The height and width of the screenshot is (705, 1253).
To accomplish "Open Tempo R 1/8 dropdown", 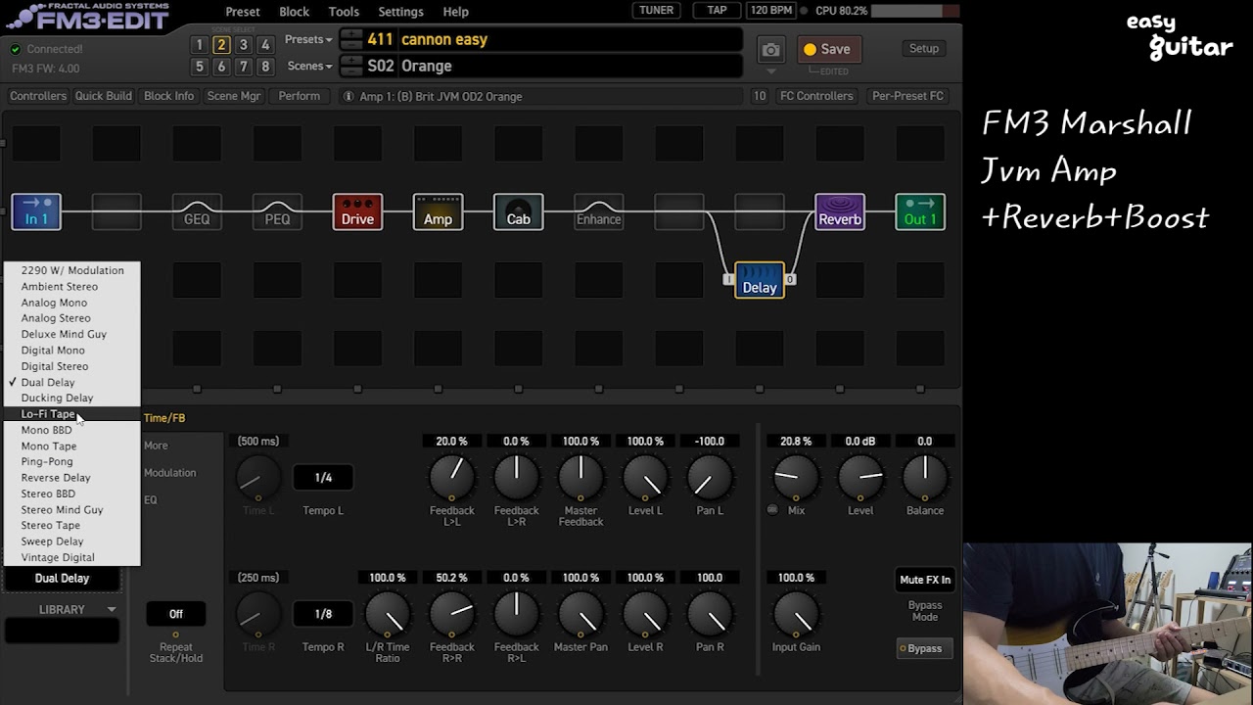I will pos(323,614).
